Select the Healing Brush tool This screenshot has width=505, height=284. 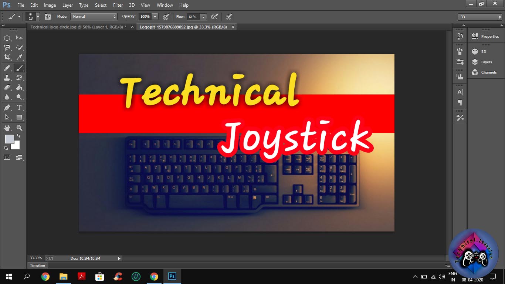[7, 68]
